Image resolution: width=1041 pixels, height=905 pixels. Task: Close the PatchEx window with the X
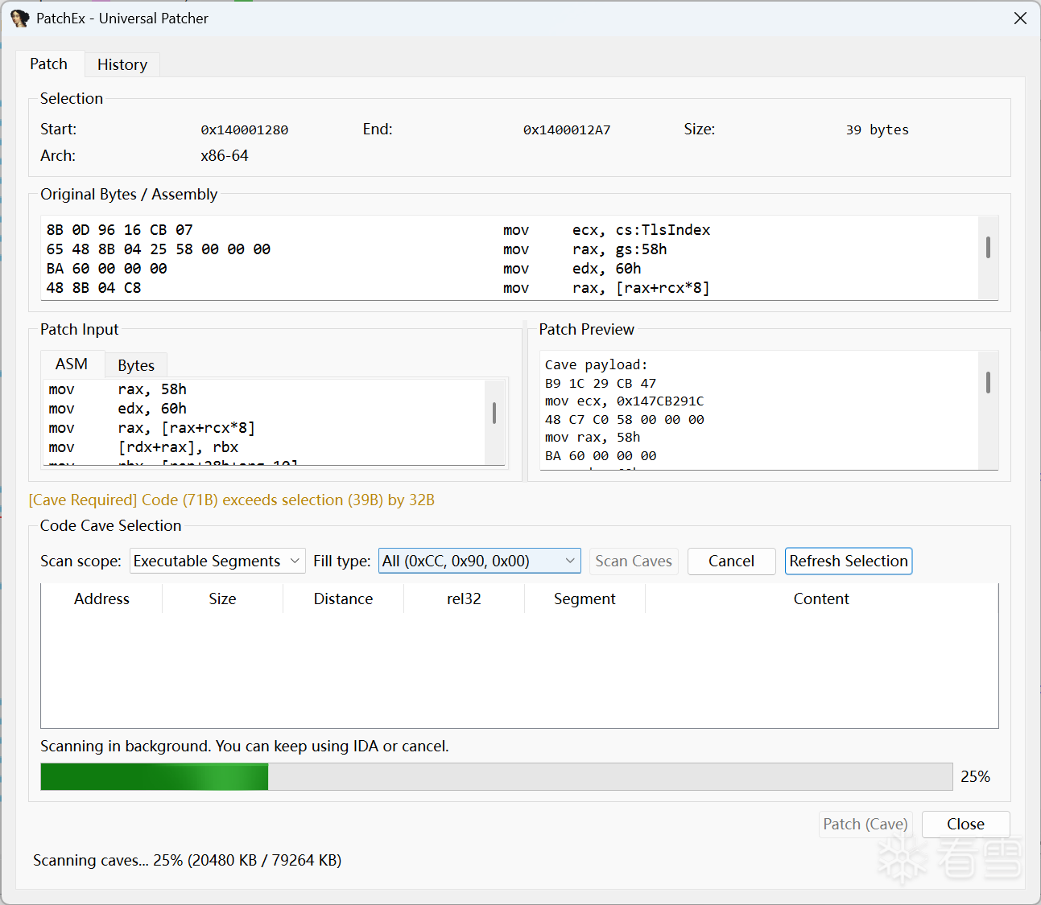click(1020, 18)
